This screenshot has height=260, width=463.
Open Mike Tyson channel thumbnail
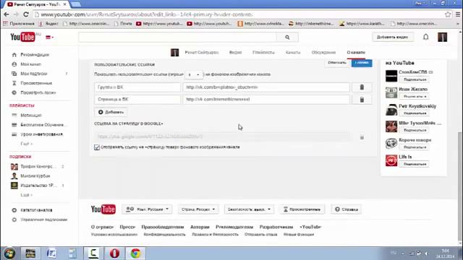(x=391, y=126)
